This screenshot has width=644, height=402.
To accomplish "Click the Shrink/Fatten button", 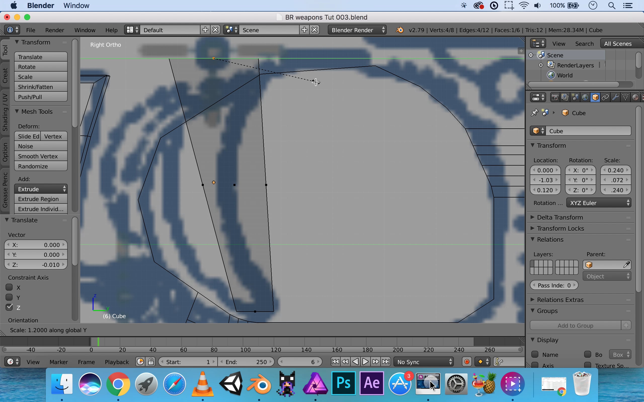I will [41, 87].
